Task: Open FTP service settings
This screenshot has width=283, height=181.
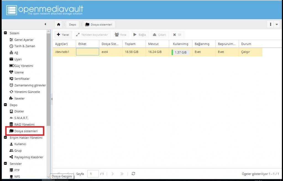Action: (14, 170)
